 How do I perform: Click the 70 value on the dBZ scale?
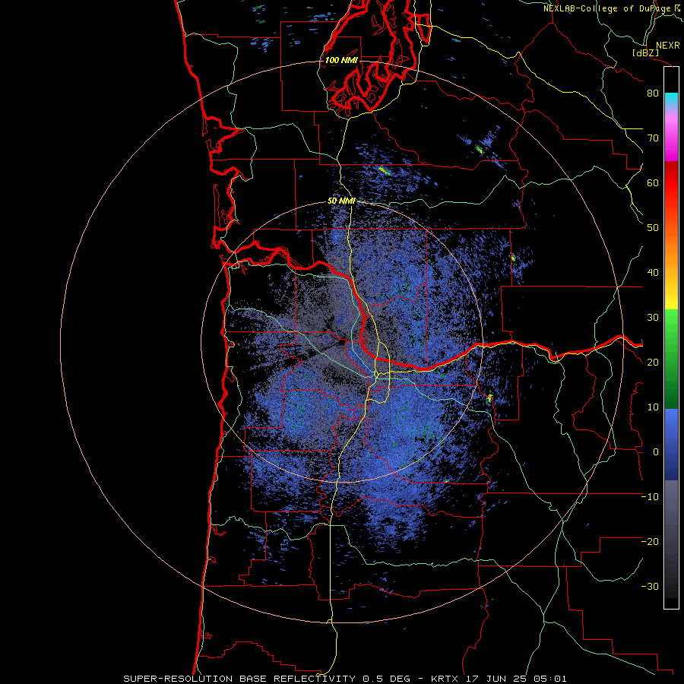tap(653, 138)
